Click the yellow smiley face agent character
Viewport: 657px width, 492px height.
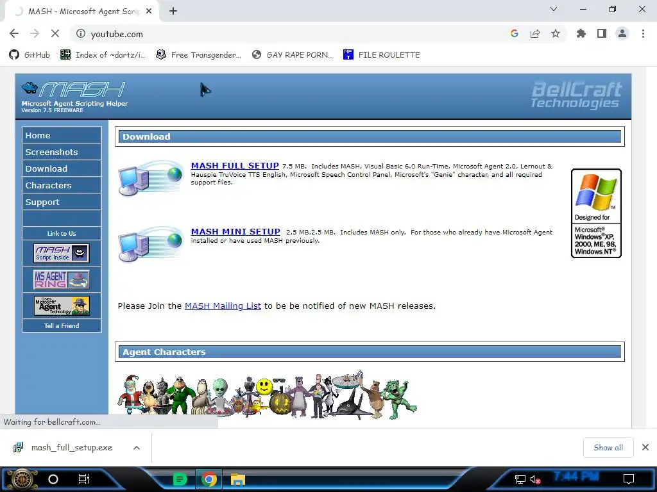(x=264, y=388)
